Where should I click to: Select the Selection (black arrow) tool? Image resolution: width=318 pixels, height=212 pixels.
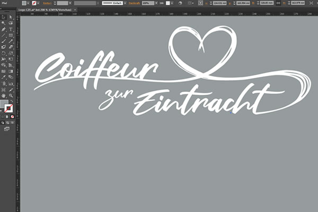tap(3, 16)
